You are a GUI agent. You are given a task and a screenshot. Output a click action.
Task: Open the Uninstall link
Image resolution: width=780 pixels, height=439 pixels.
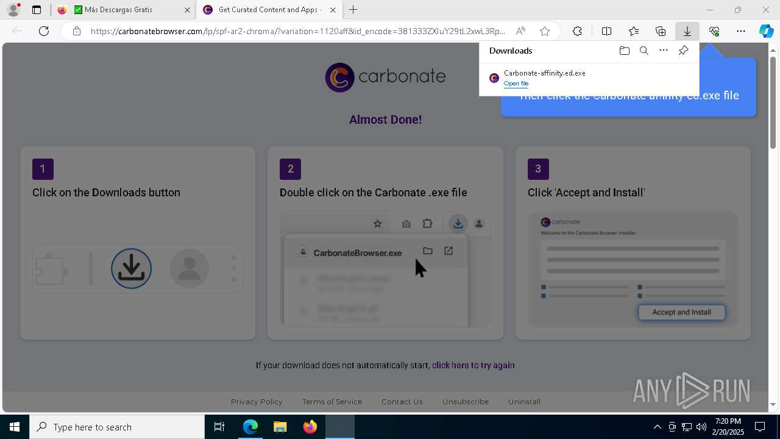tap(525, 402)
